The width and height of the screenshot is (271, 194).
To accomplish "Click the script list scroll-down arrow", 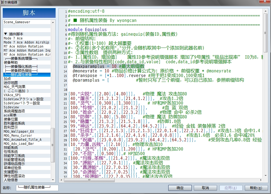I will tap(53, 180).
